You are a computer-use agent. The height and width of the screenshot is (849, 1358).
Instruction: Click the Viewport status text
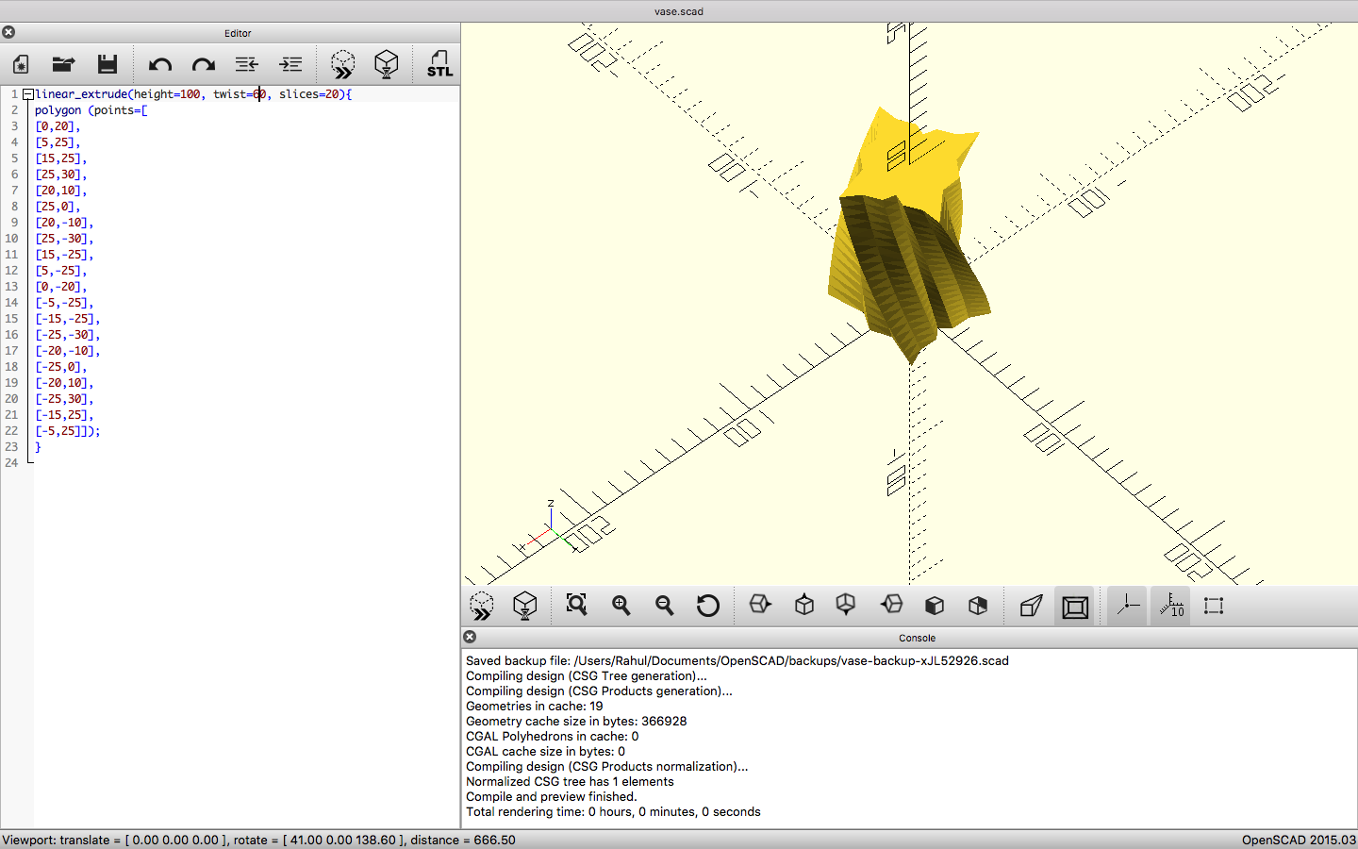(x=258, y=840)
